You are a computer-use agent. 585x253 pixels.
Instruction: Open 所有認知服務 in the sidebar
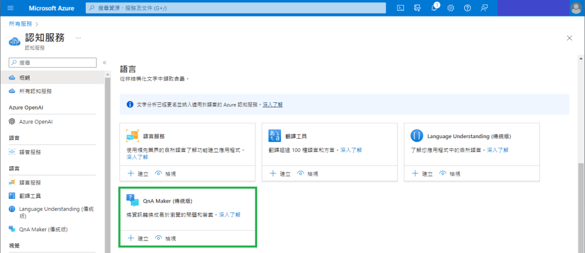click(x=35, y=91)
